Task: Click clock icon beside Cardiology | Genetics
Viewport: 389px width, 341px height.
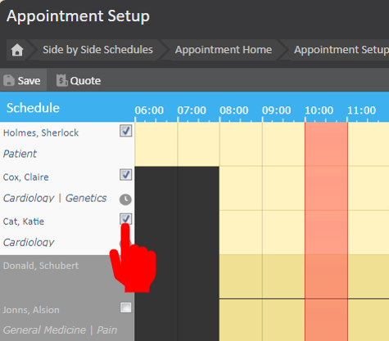Action: tap(125, 200)
